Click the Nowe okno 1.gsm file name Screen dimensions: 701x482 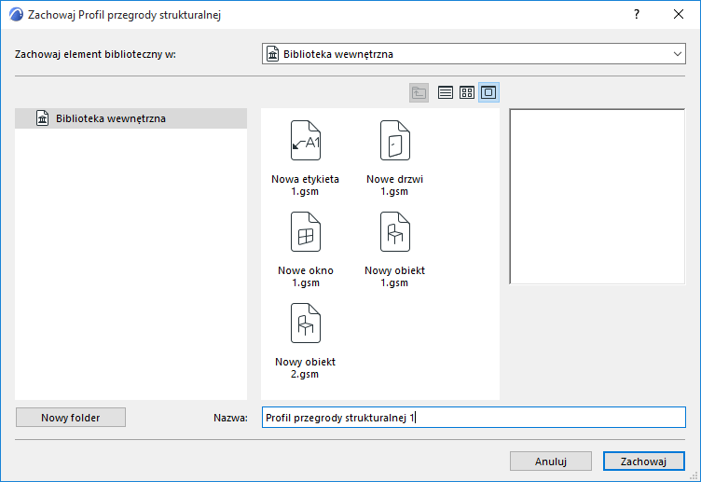tap(306, 276)
